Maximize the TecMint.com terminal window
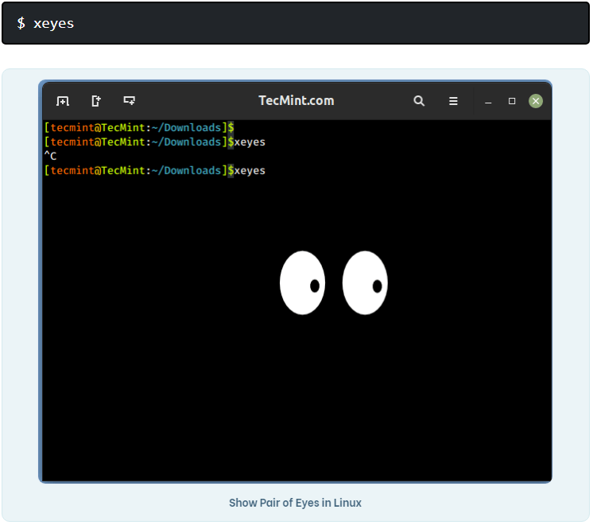The image size is (593, 525). pos(512,101)
